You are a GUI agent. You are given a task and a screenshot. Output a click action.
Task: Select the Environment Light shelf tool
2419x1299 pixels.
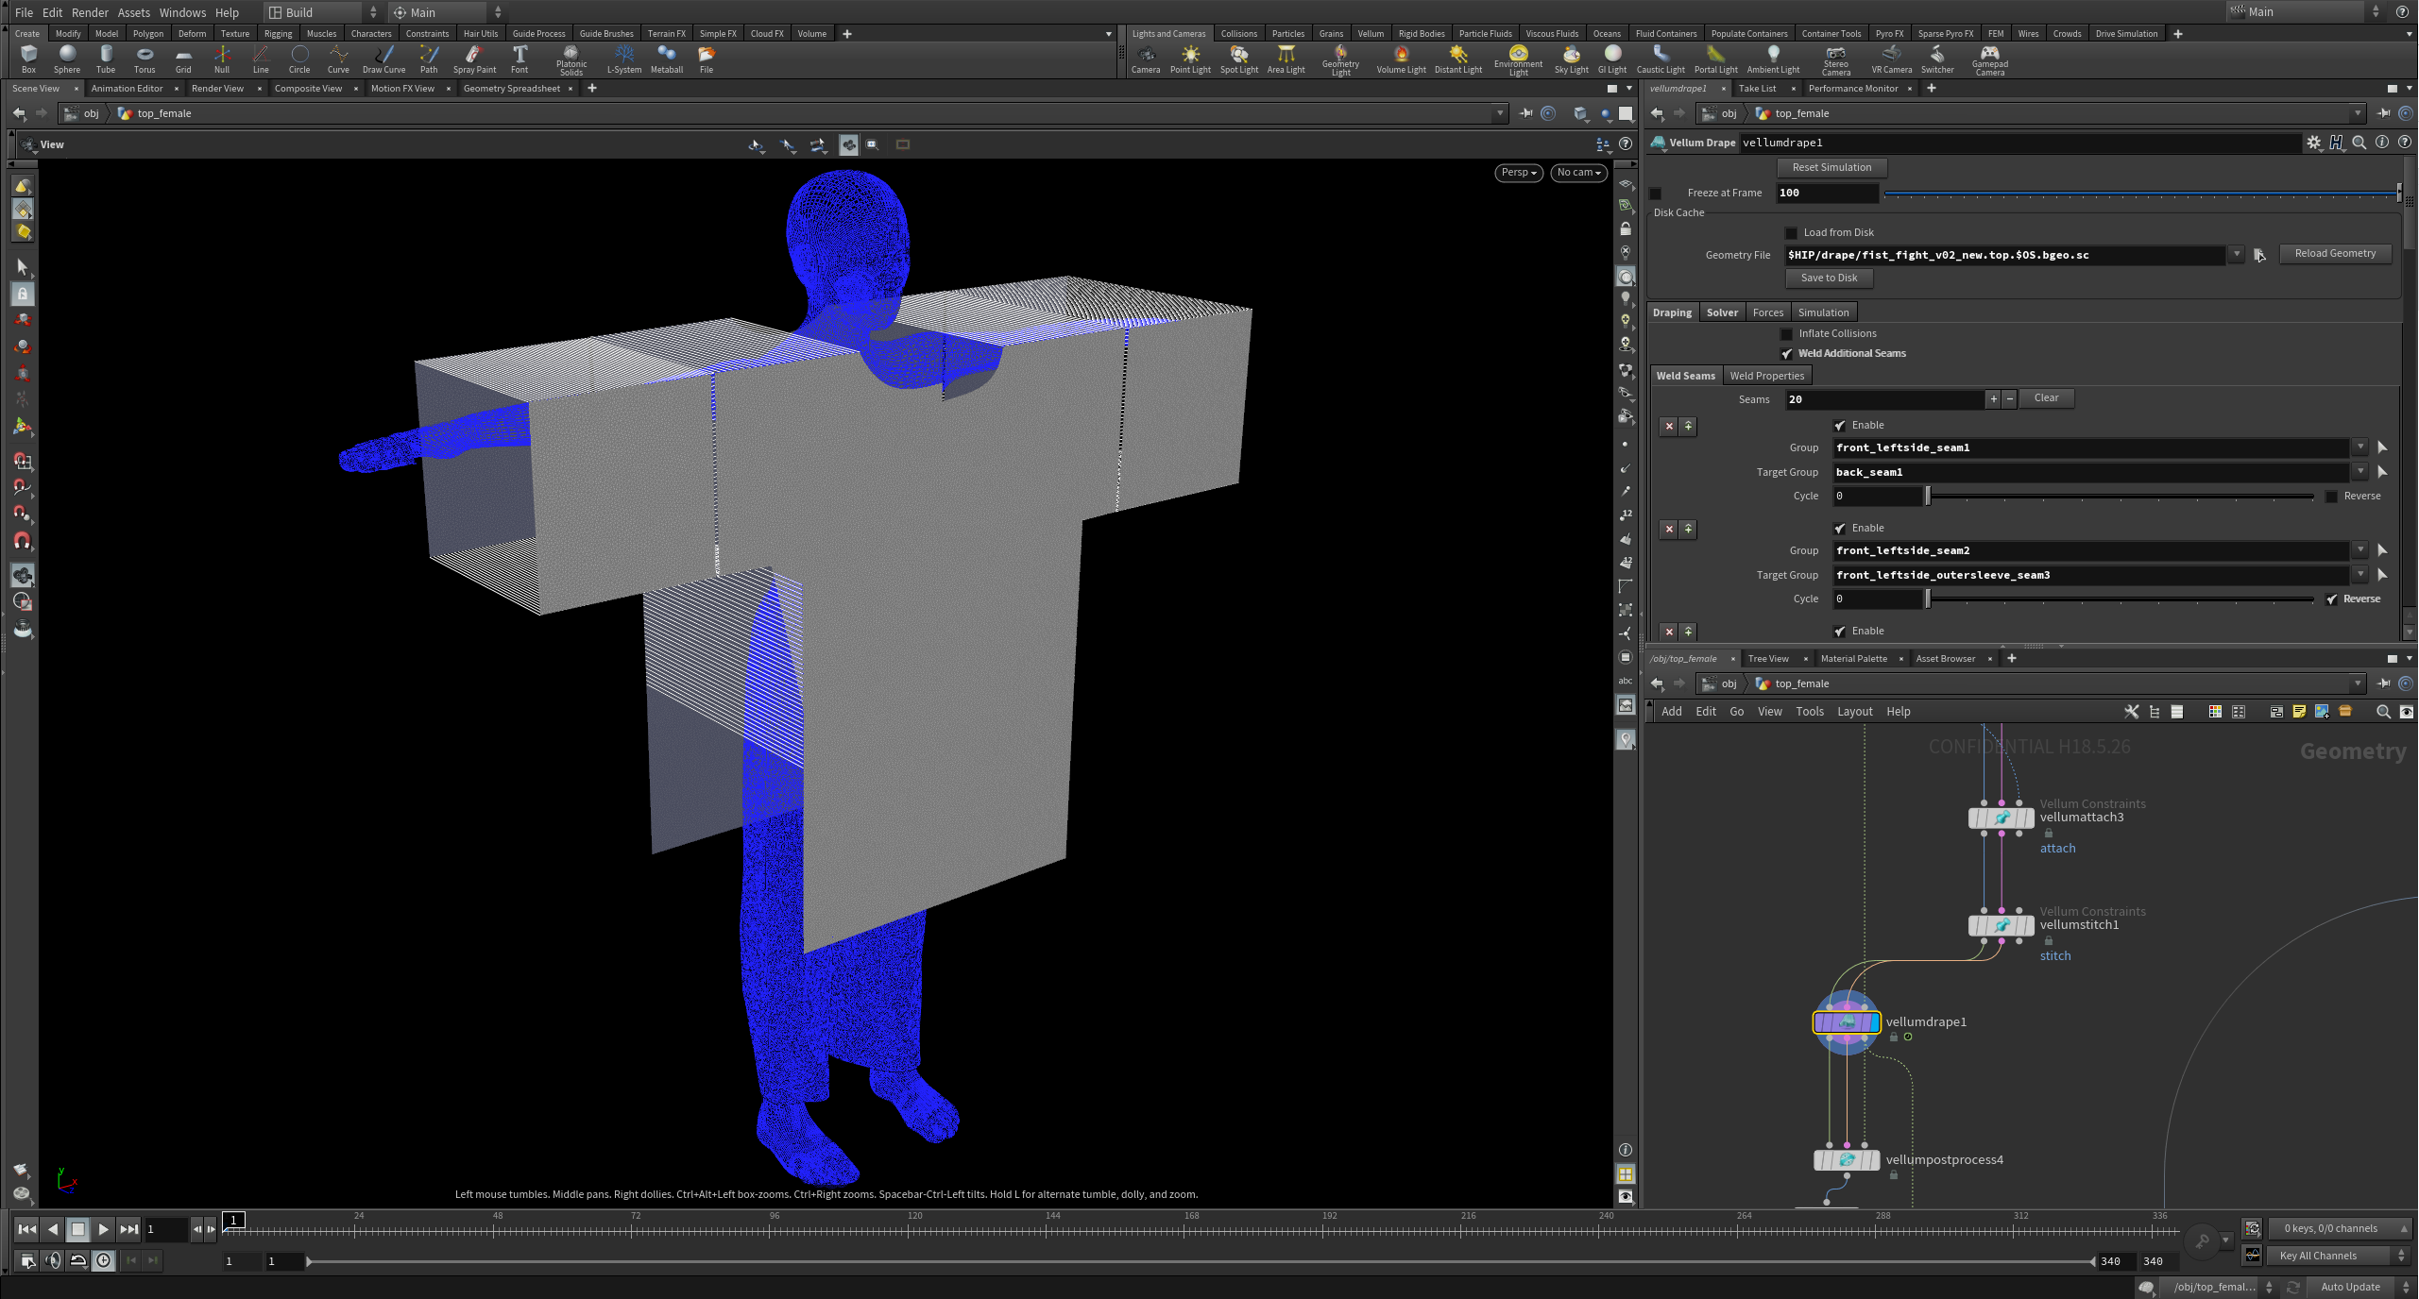click(1517, 59)
